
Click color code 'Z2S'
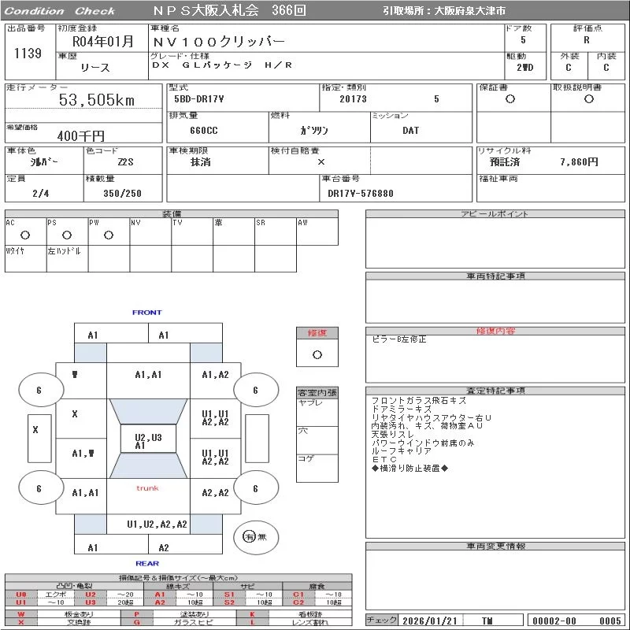tap(125, 162)
